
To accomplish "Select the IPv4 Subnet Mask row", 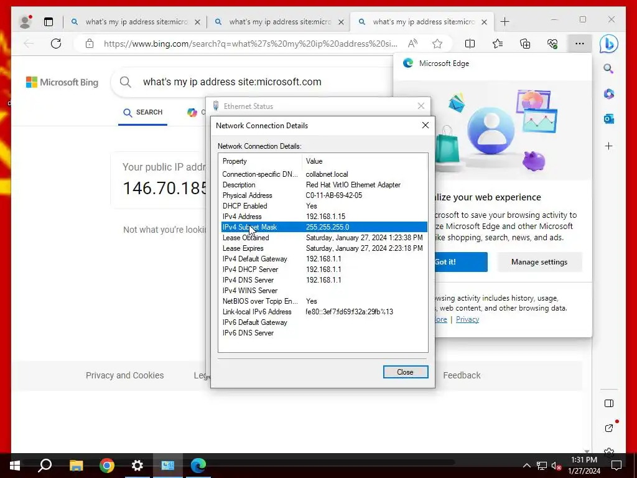I will pyautogui.click(x=323, y=227).
